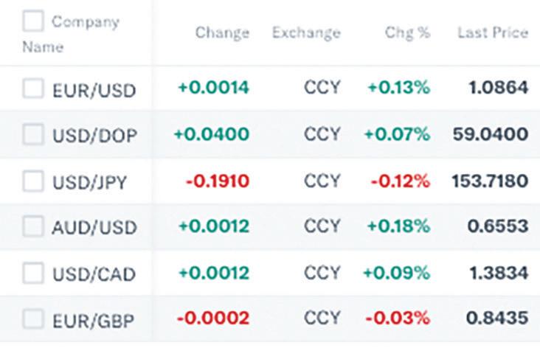Open USD/JPY quote details

point(89,182)
